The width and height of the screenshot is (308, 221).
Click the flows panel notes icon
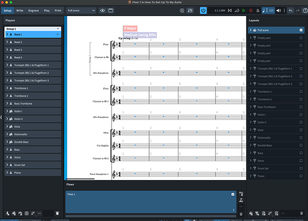click(x=241, y=200)
